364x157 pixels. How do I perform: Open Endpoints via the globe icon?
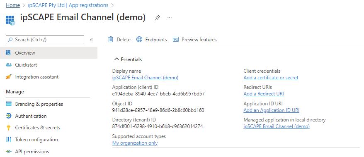tap(139, 40)
